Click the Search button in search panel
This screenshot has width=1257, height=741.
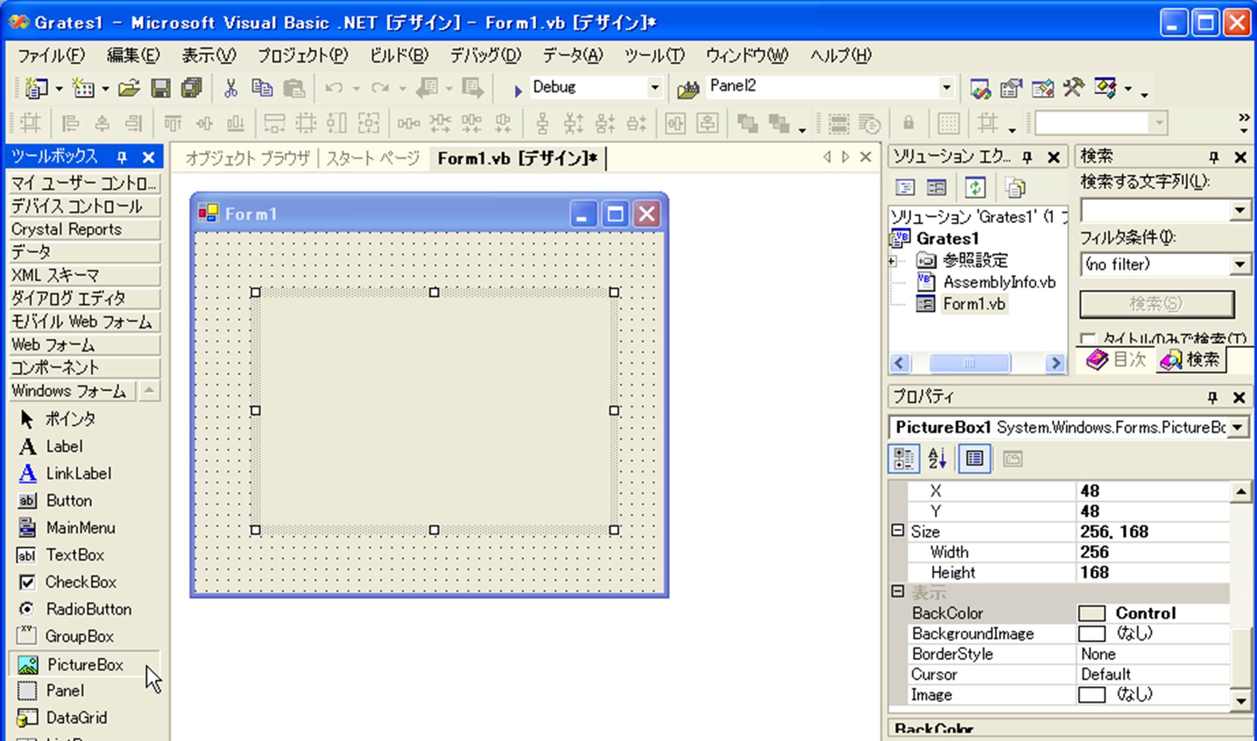[x=1156, y=304]
